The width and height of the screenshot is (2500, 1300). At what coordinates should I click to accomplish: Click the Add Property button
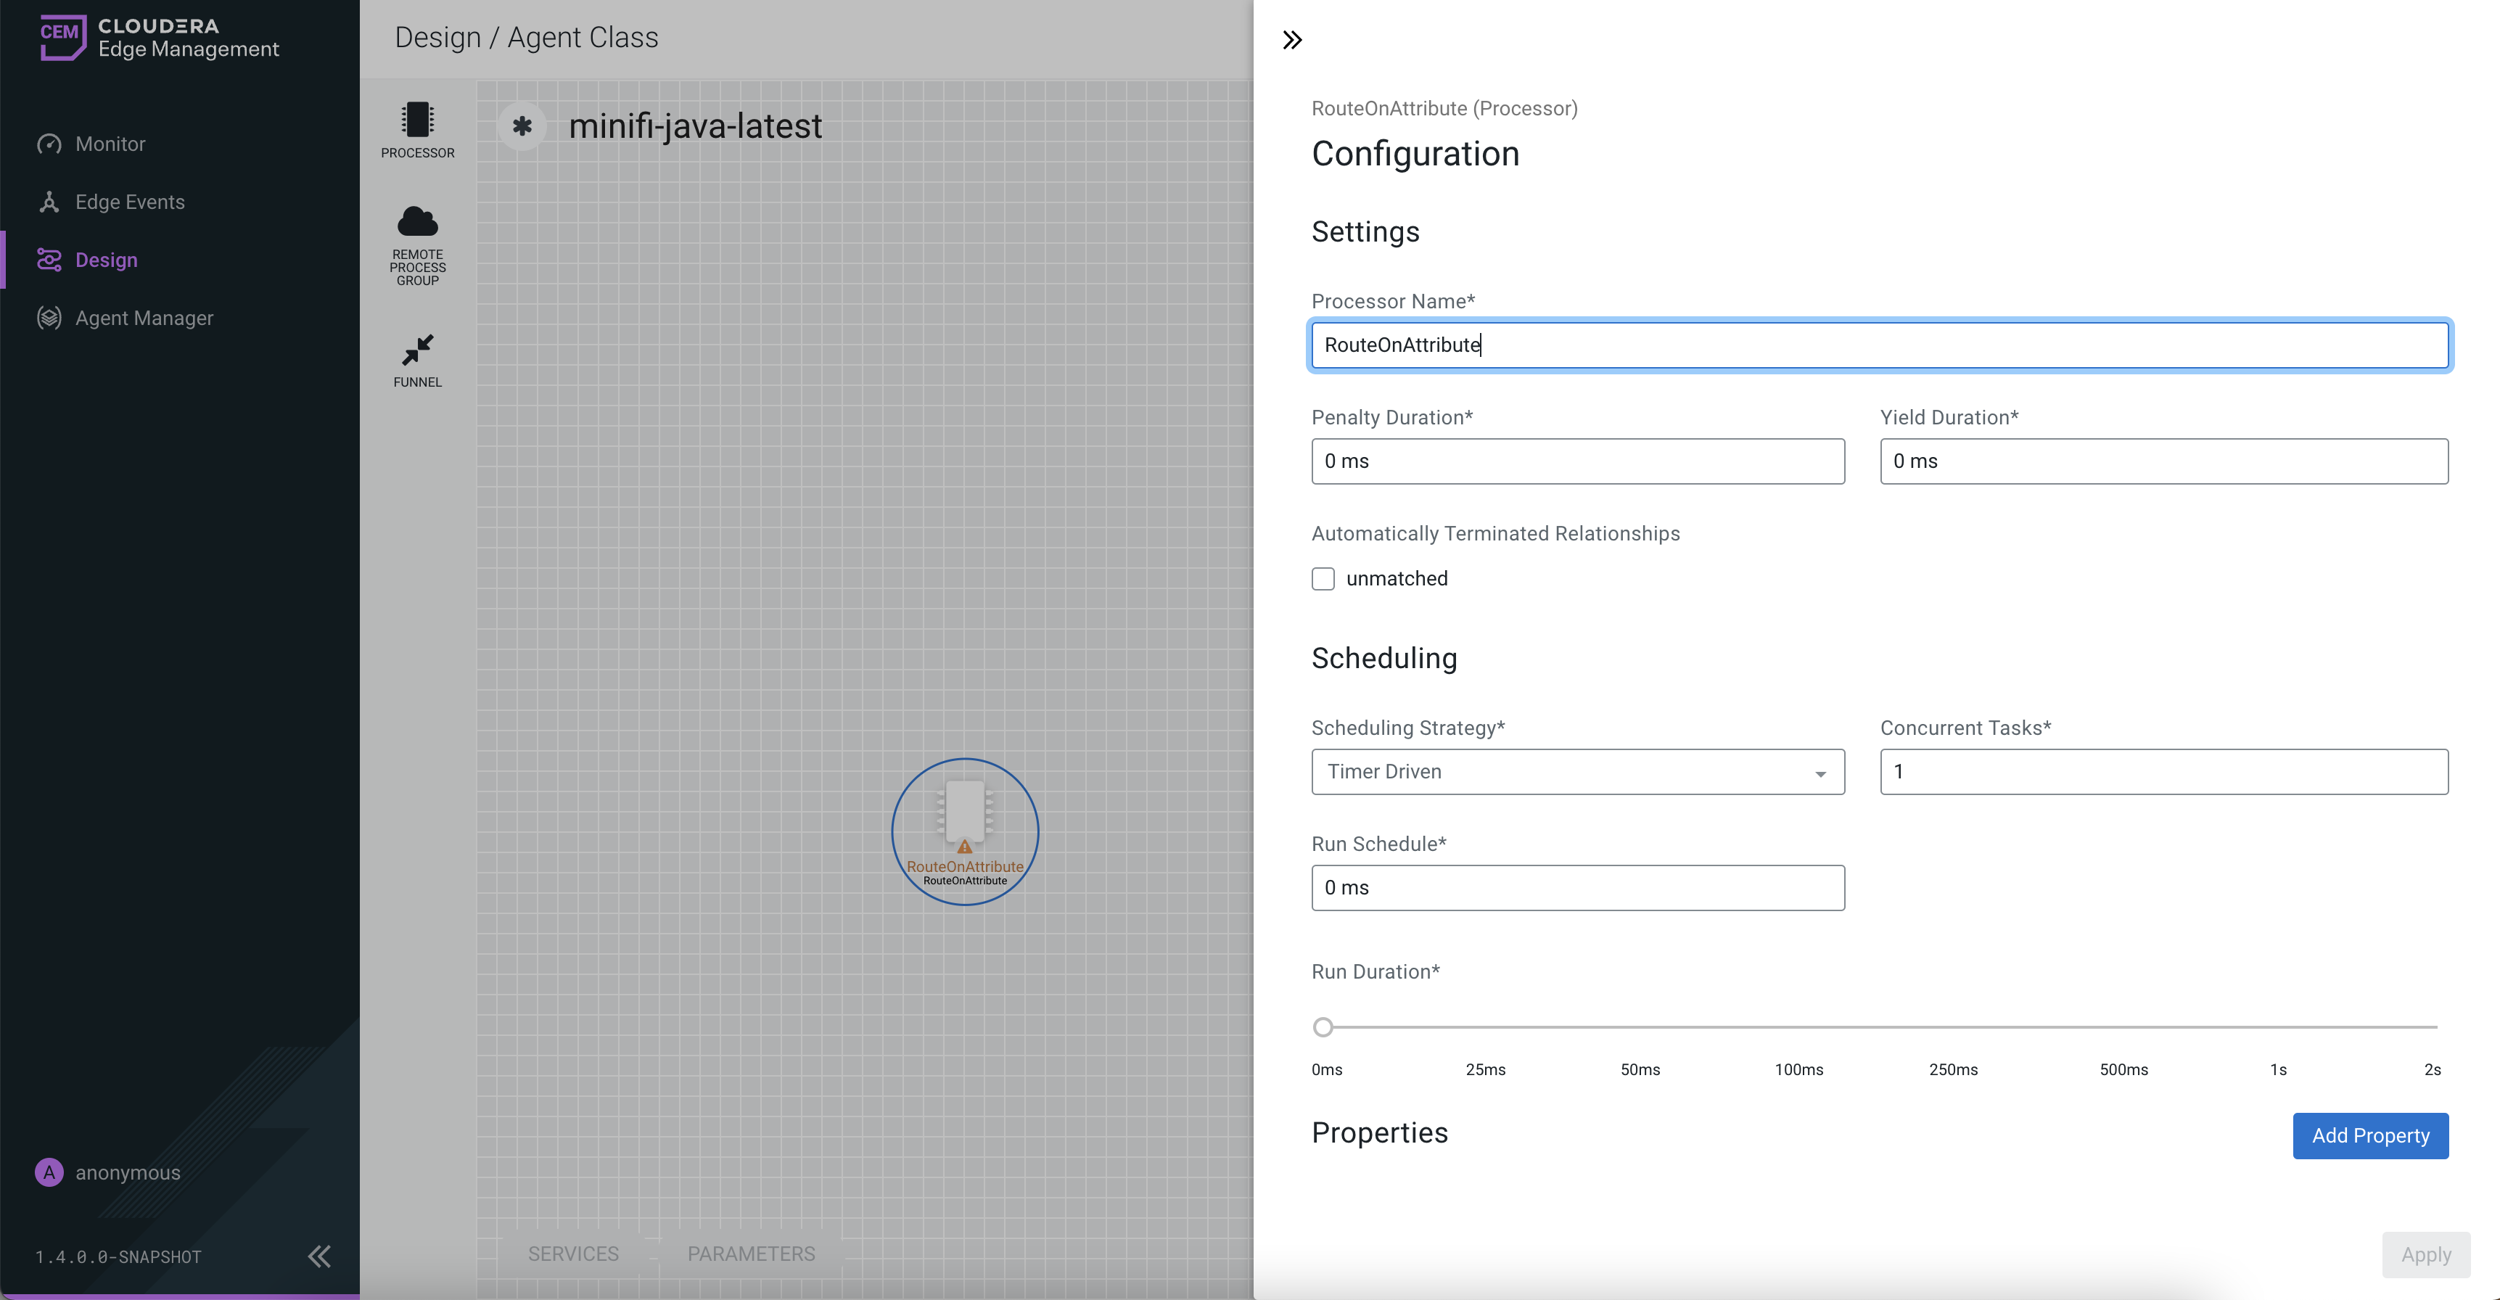pos(2370,1135)
